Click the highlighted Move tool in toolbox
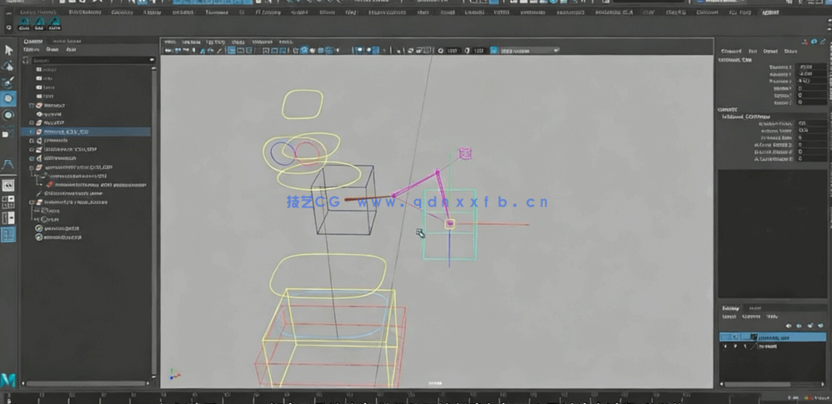832x404 pixels. pos(8,98)
